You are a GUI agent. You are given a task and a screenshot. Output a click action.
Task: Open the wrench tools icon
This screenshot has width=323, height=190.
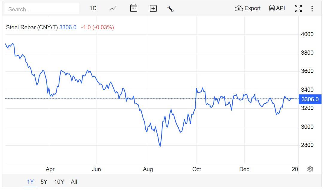click(170, 9)
